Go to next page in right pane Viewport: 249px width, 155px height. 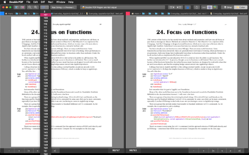pos(230,150)
